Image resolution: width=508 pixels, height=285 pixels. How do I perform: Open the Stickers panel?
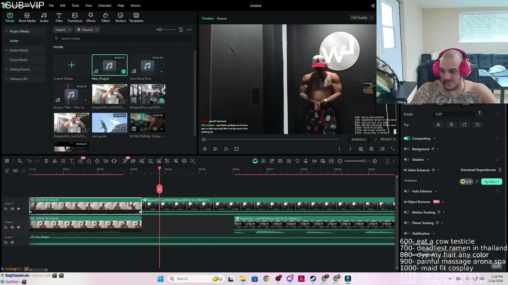(120, 17)
